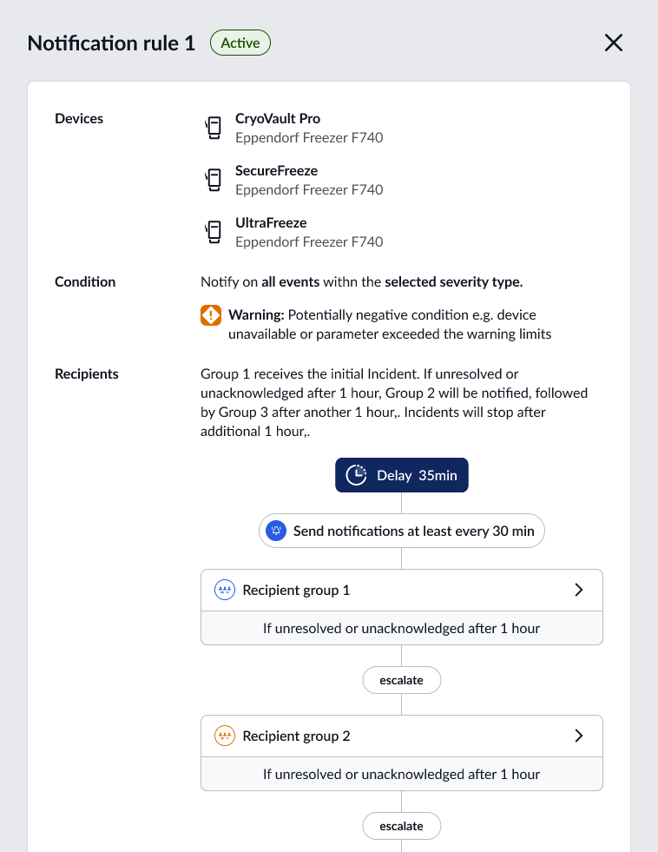Toggle the Active status badge

coord(240,42)
